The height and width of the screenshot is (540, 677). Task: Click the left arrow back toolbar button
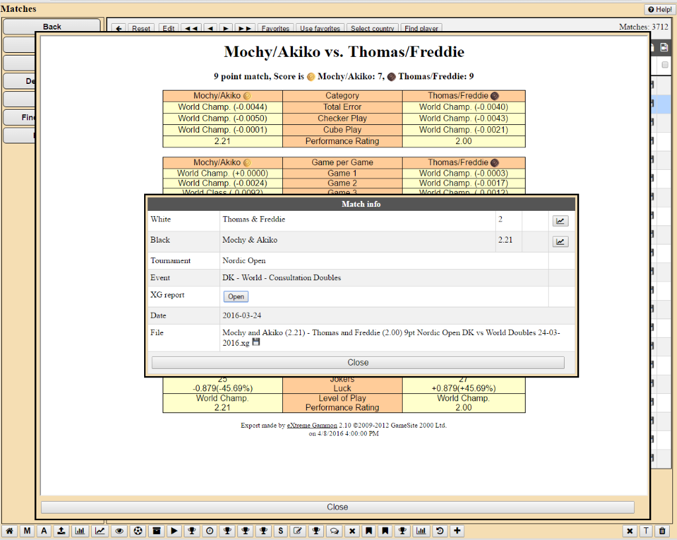coord(119,28)
